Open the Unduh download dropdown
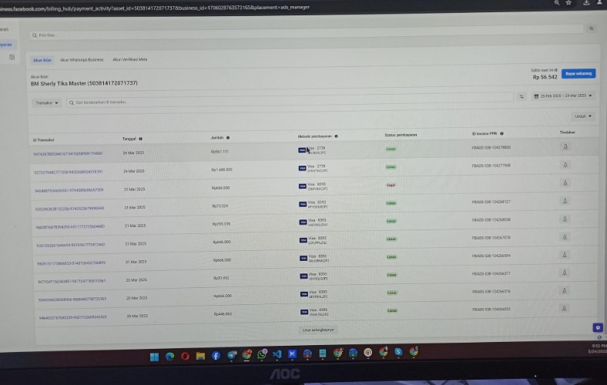This screenshot has height=385, width=607. 582,116
